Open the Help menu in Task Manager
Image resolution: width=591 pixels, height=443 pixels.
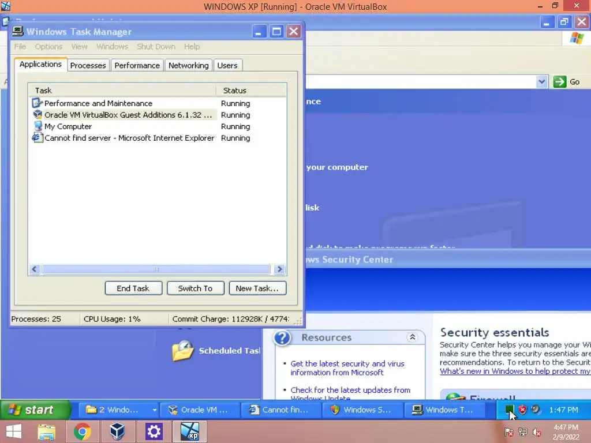pos(192,46)
